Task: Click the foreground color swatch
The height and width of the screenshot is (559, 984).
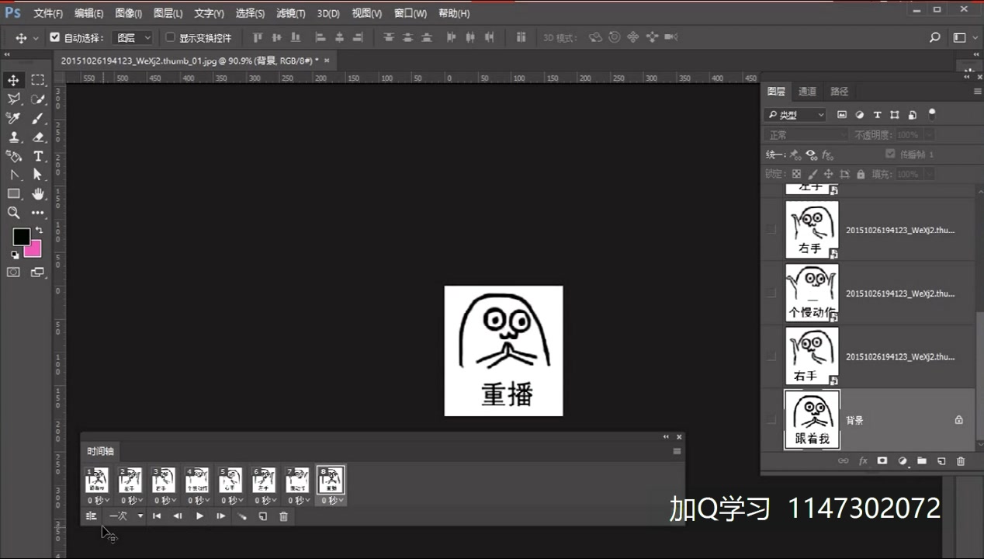Action: point(20,236)
